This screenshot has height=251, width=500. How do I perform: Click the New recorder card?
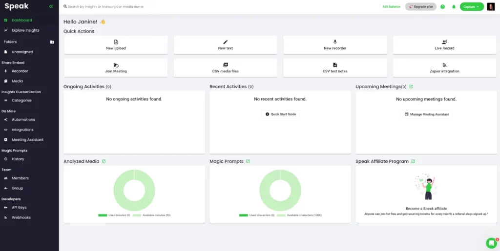tap(335, 45)
